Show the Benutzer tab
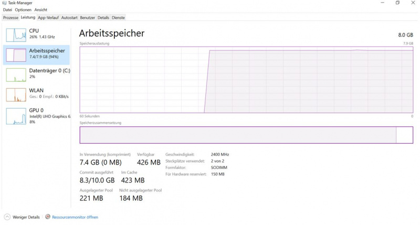 (x=88, y=17)
